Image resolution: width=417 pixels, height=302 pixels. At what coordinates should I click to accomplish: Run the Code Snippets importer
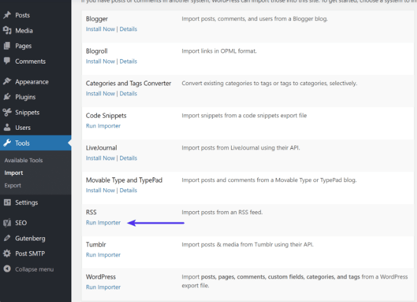coord(103,126)
